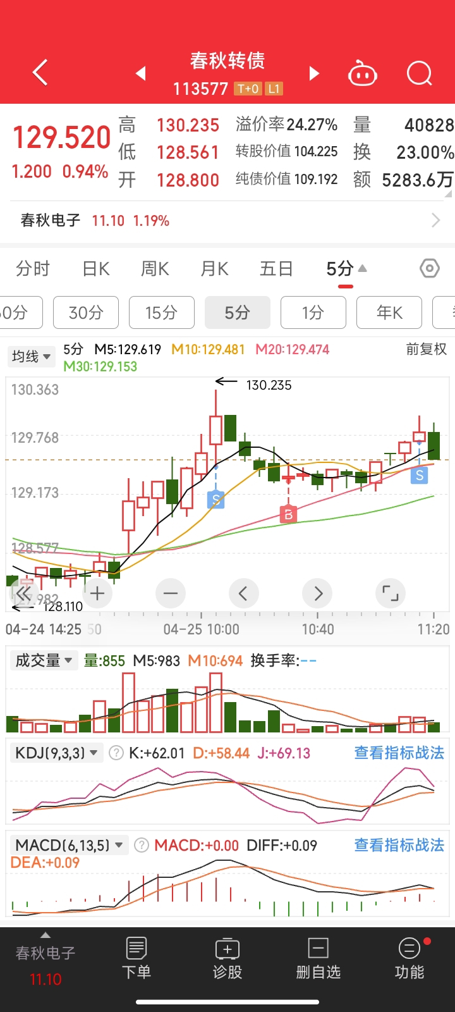Tap the 春秋转债 title
The width and height of the screenshot is (455, 1012).
pyautogui.click(x=227, y=61)
